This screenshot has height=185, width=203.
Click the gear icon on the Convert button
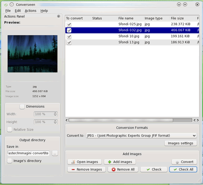[x=177, y=162]
